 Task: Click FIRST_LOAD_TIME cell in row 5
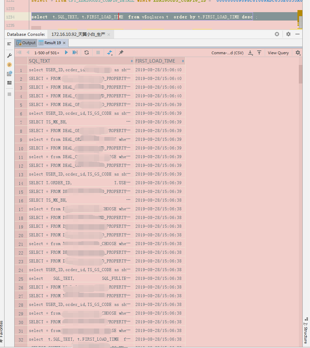[x=159, y=105]
